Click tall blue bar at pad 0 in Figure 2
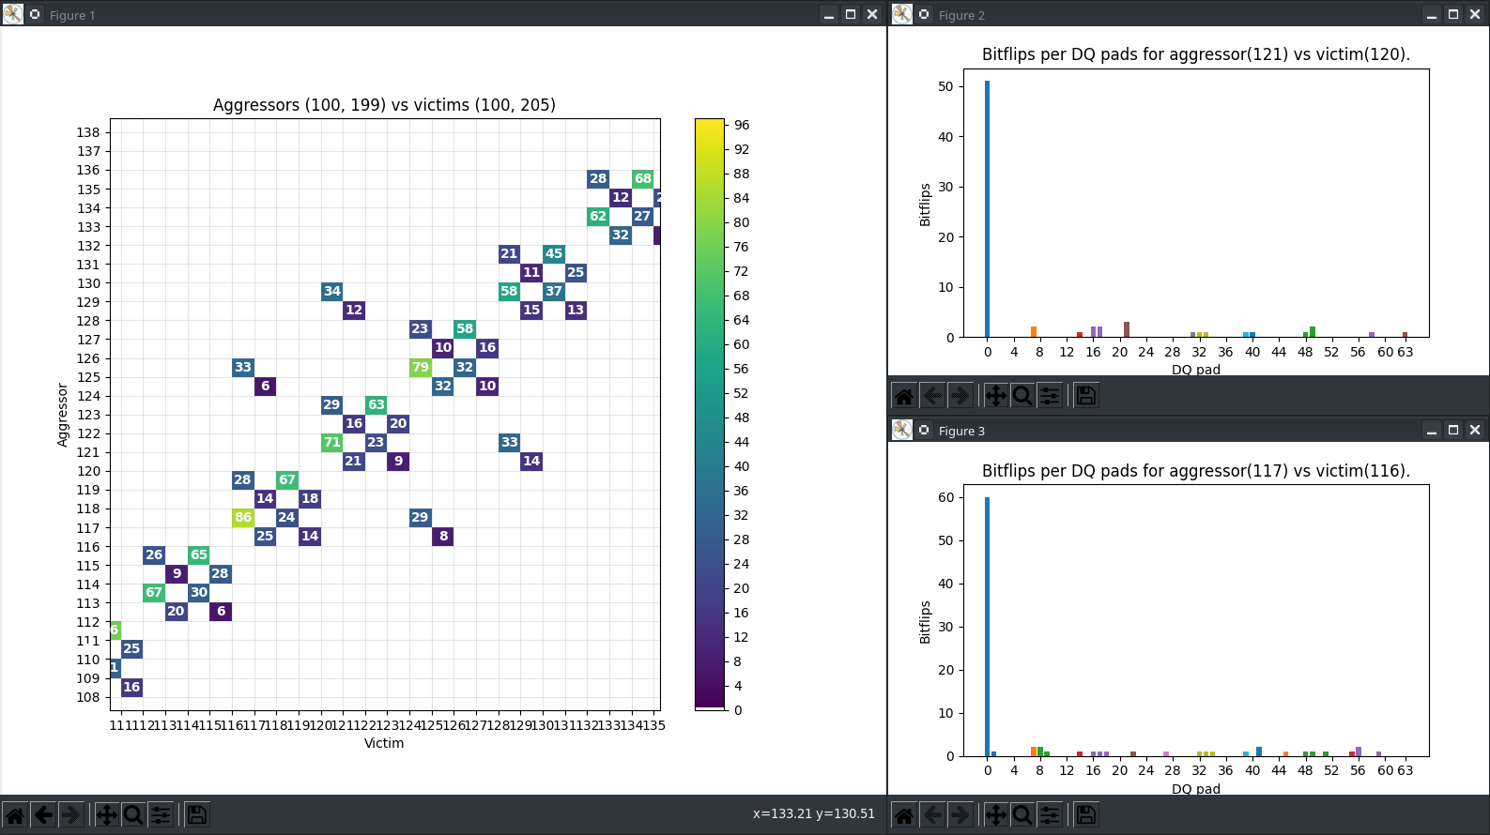This screenshot has width=1490, height=835. tap(987, 208)
